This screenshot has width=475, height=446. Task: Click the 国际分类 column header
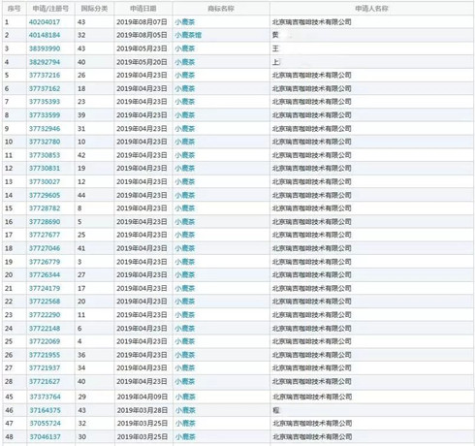tap(94, 9)
